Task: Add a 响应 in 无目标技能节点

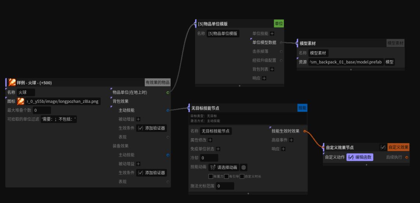Action: point(283,149)
